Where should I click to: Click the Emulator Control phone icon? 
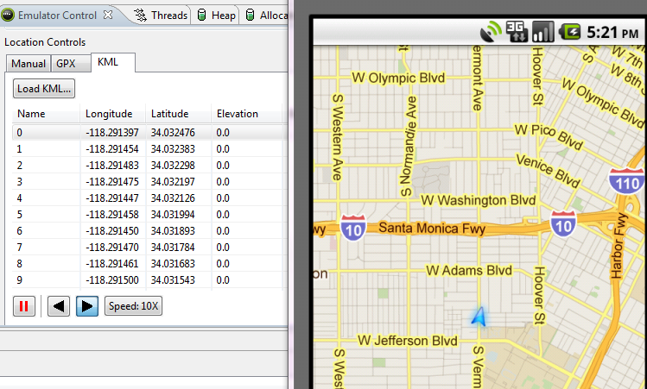coord(8,16)
